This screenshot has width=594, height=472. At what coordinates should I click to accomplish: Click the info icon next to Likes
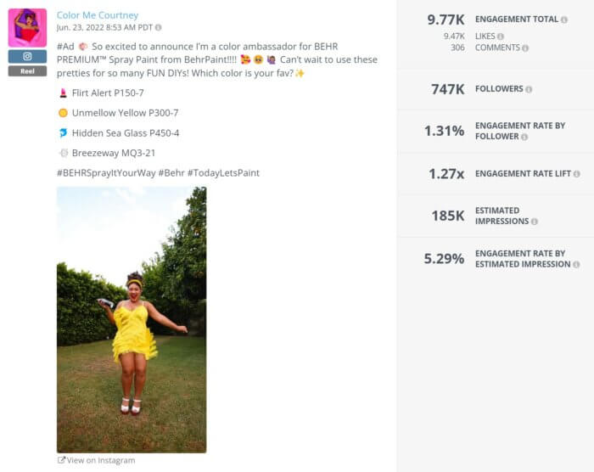(501, 37)
